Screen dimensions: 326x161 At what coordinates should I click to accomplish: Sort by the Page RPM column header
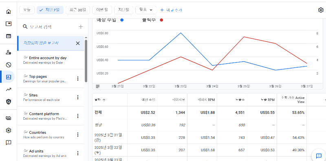coord(206,100)
